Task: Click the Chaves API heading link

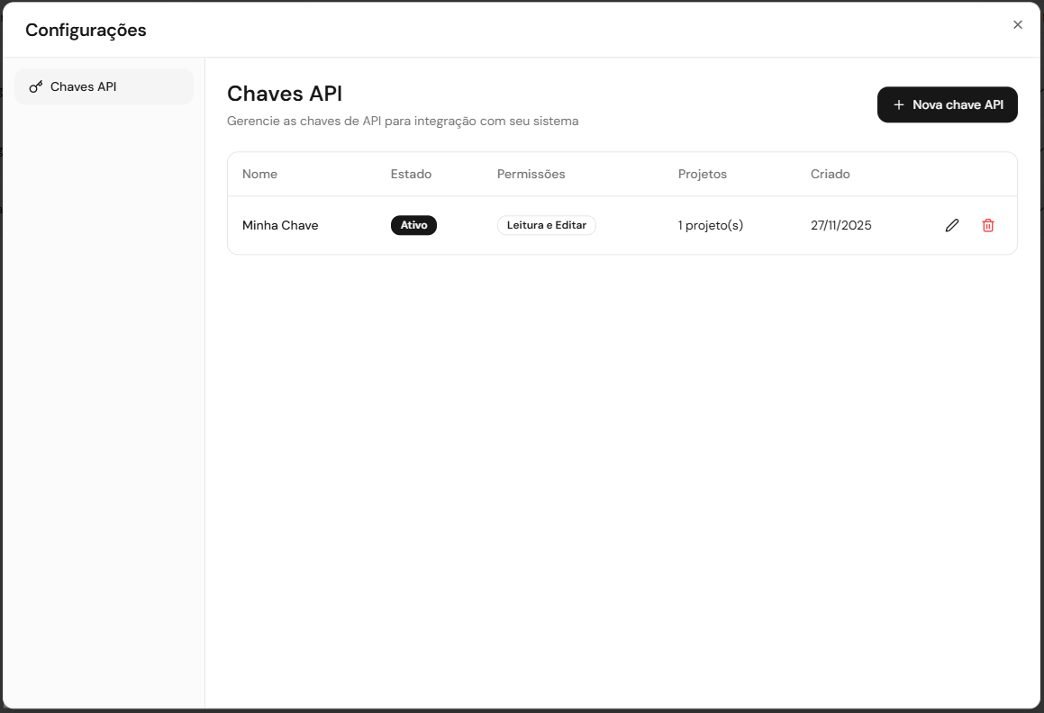Action: (284, 94)
